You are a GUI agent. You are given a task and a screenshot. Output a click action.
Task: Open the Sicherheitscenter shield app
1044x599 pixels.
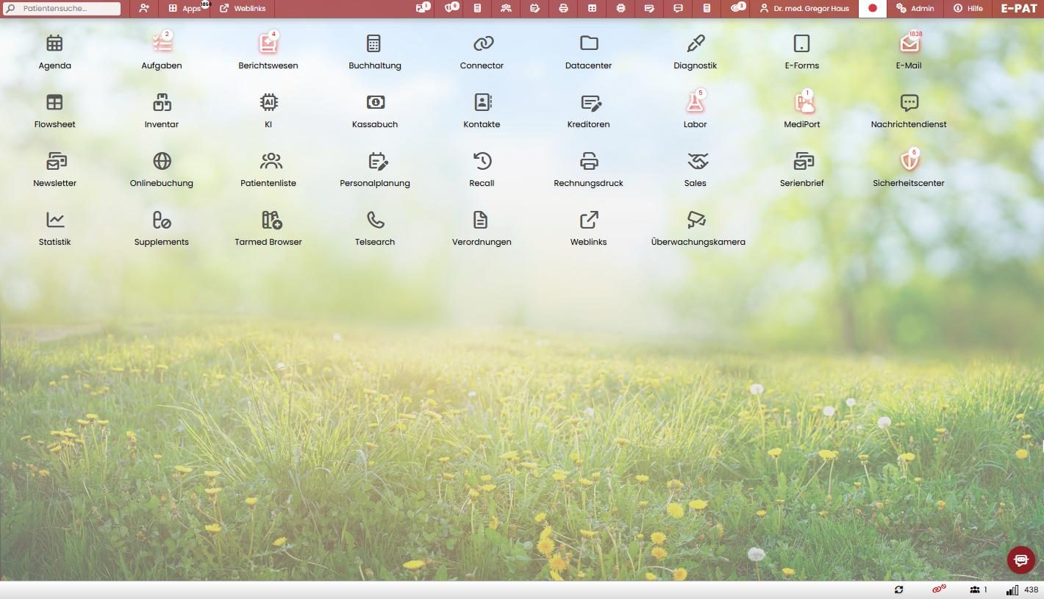pos(909,168)
